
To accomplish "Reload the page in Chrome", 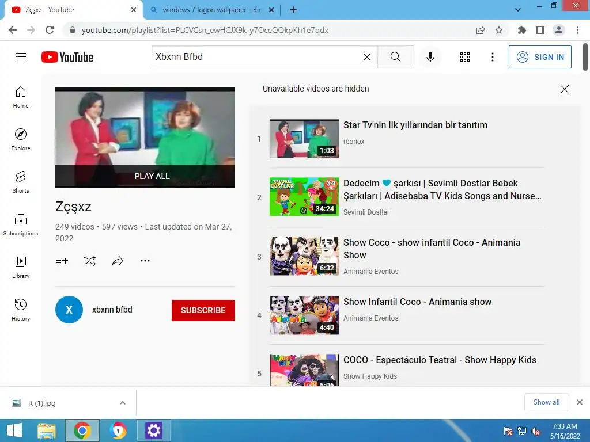I will [50, 30].
